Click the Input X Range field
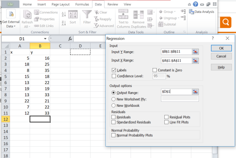Viewport: 236px width, 158px height. coord(177,61)
